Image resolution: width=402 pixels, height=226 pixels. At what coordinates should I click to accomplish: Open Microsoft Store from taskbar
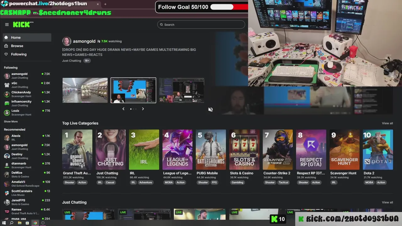click(x=27, y=223)
